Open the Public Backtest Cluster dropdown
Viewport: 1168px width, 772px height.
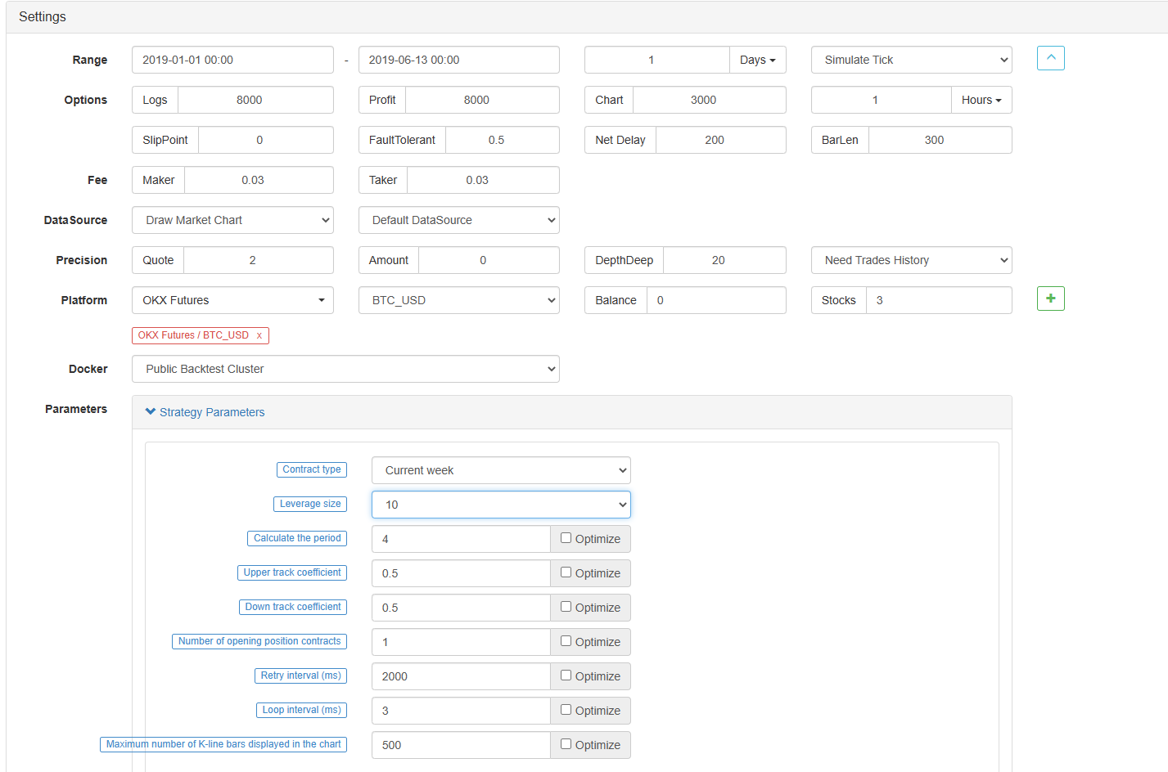tap(345, 369)
